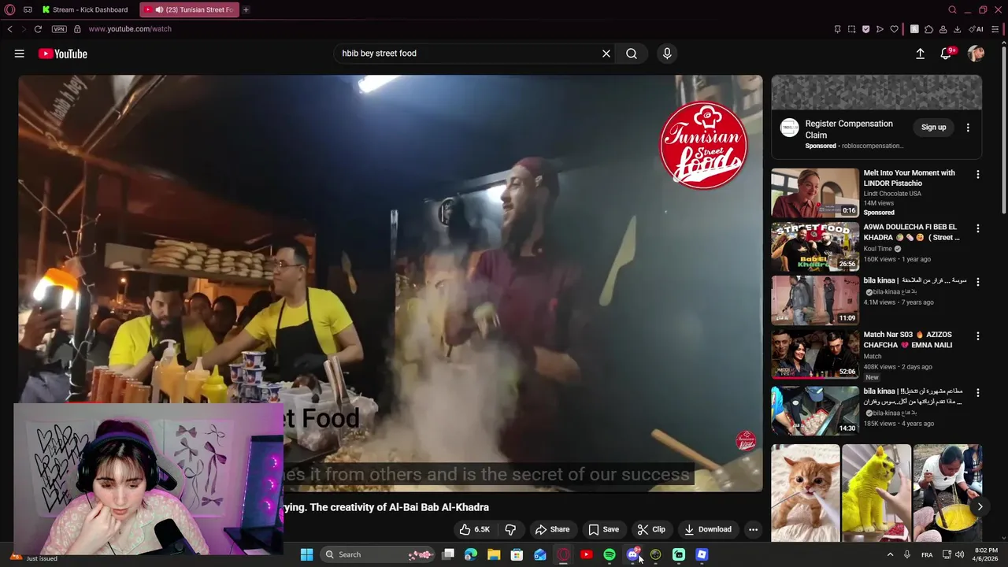The height and width of the screenshot is (567, 1008).
Task: Open options for bila kinaa 14:30 video
Action: (x=978, y=392)
